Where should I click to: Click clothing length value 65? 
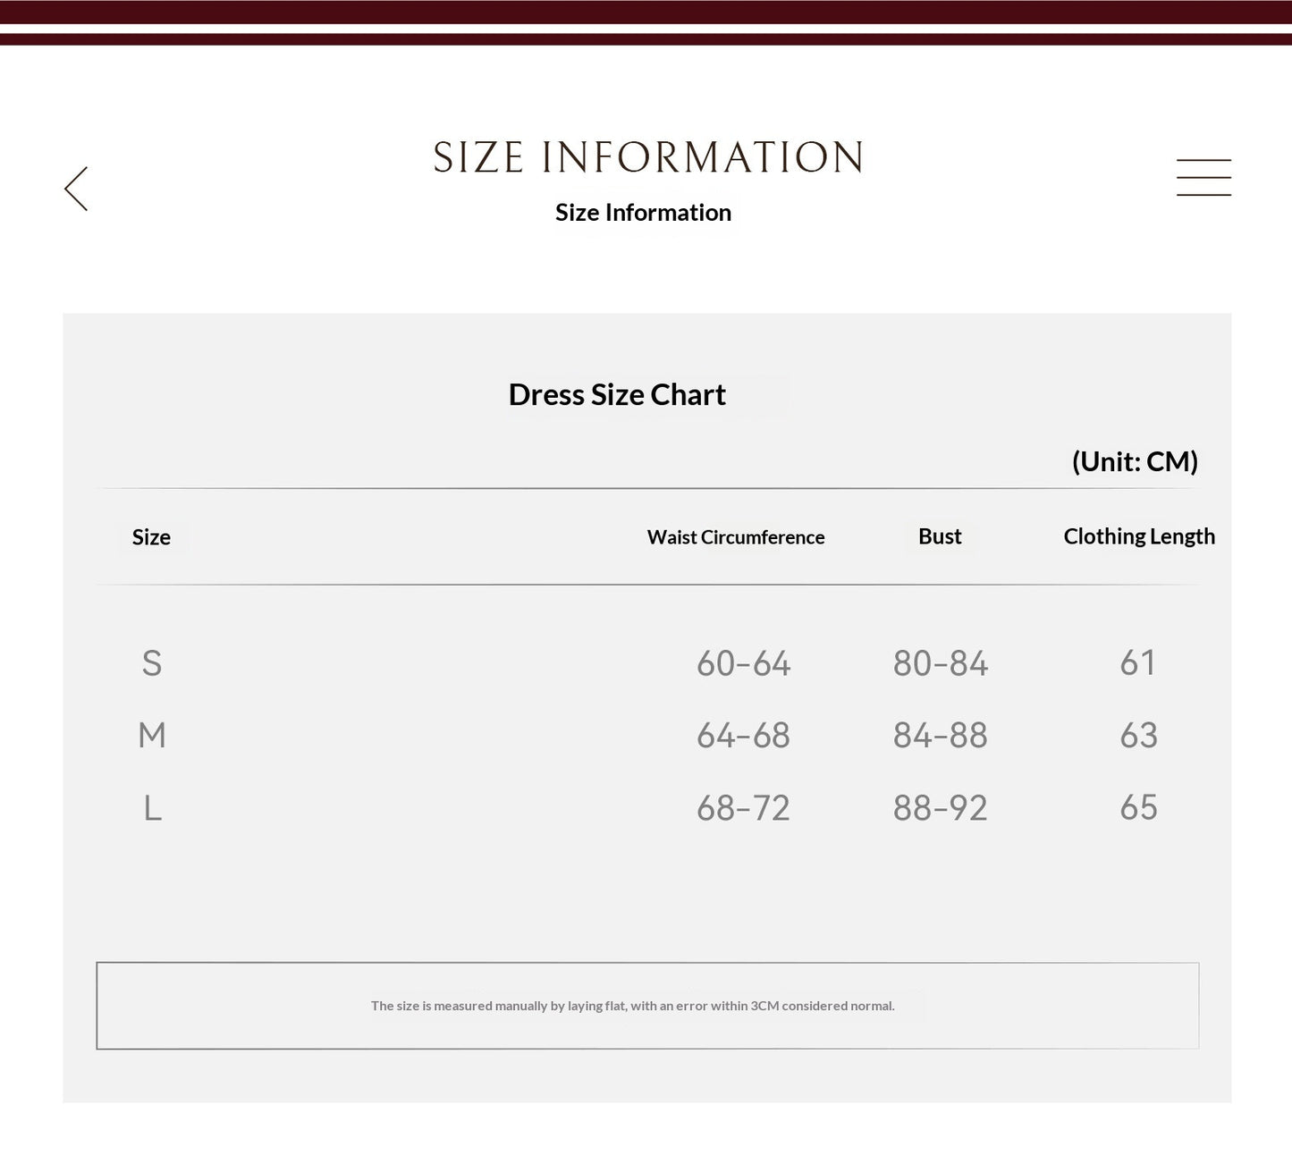[x=1138, y=808]
